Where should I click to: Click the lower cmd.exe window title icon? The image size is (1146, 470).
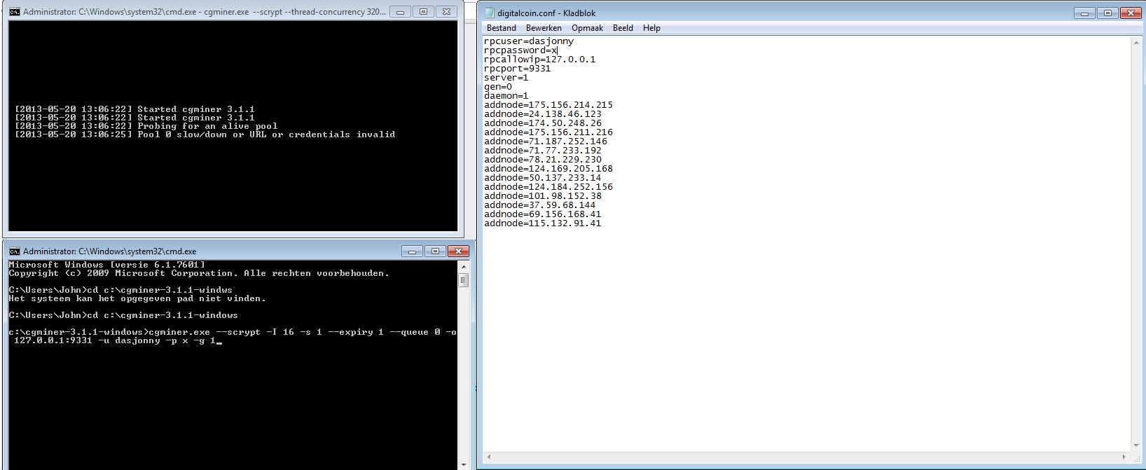(x=14, y=251)
